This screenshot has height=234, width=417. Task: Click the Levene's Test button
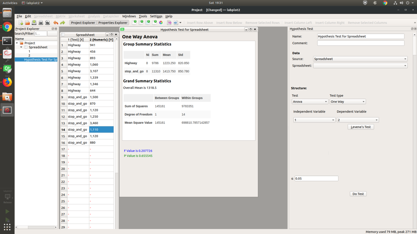click(x=361, y=127)
